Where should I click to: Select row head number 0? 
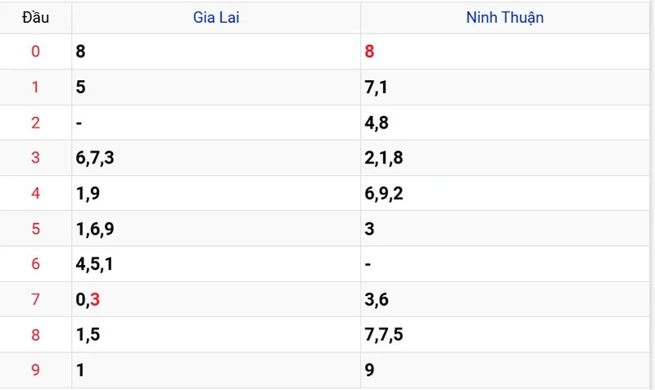click(x=35, y=52)
